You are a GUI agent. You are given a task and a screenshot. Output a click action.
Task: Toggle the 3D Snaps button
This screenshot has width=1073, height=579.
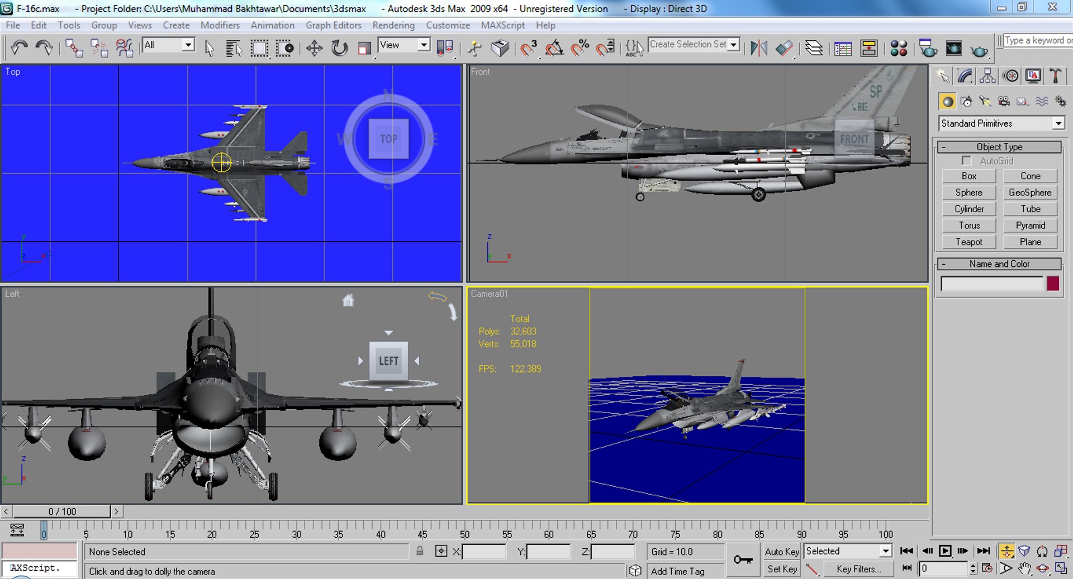[x=528, y=49]
